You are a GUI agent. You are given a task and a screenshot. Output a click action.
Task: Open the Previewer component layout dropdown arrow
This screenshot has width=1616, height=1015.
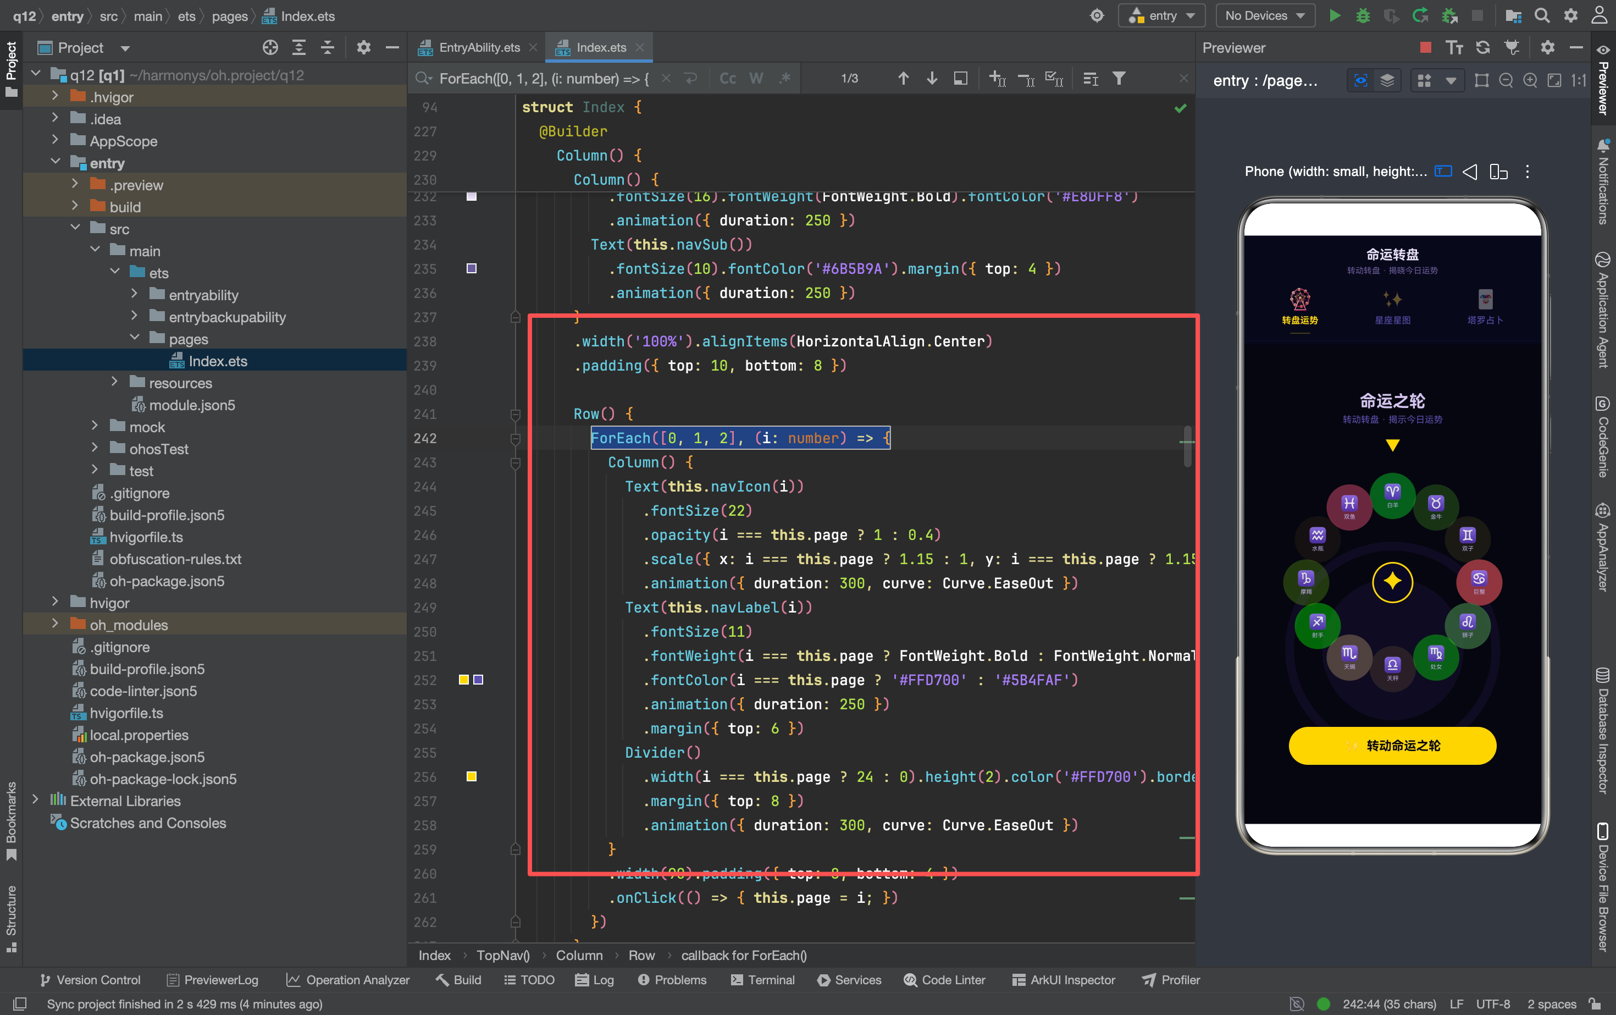point(1451,81)
